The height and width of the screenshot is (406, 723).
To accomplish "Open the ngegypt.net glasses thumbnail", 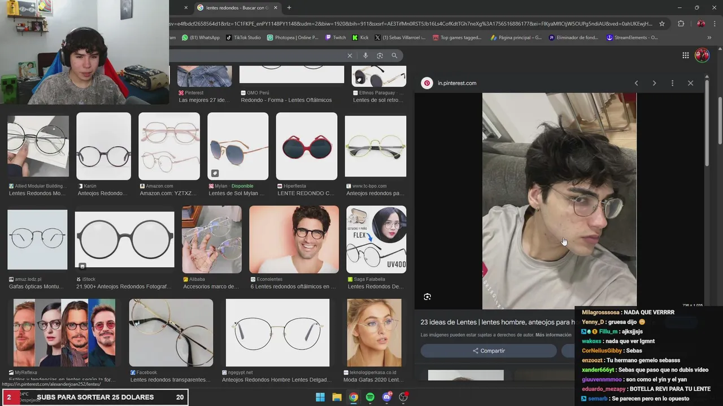I will point(277,333).
